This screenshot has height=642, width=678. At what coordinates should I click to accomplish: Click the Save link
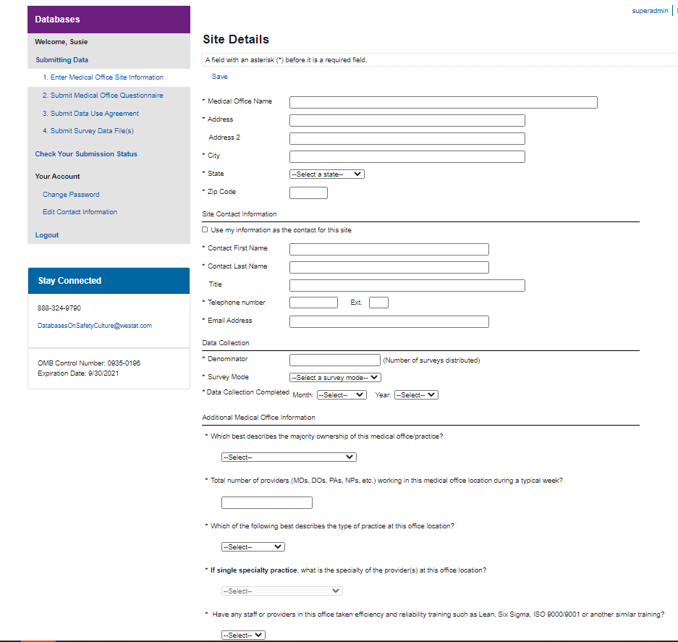tap(220, 77)
